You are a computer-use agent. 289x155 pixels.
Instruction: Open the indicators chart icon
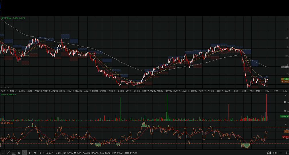269,153
